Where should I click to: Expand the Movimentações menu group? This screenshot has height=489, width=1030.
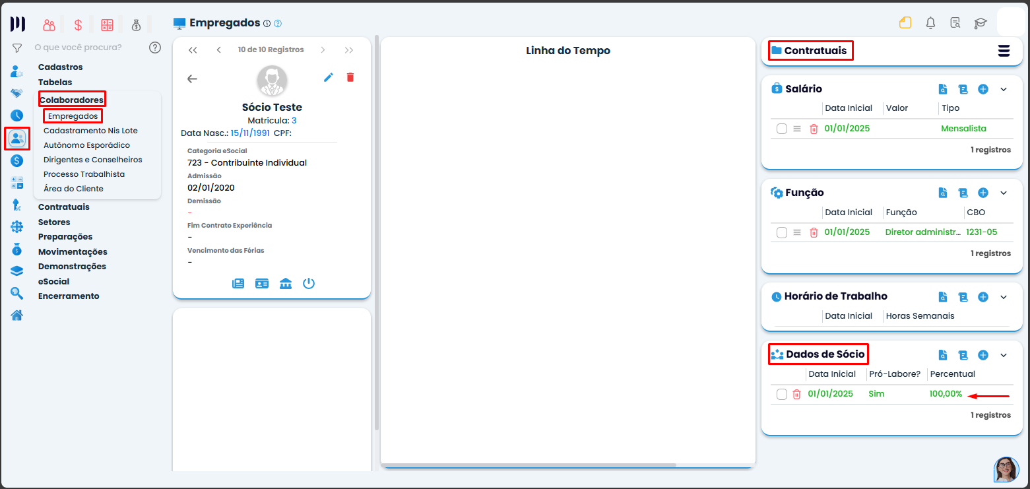tap(73, 252)
